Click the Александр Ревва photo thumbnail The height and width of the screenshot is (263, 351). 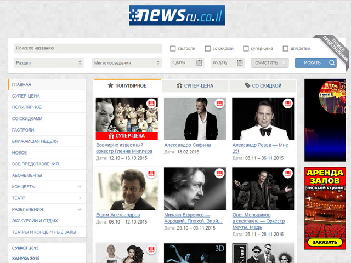(x=263, y=119)
